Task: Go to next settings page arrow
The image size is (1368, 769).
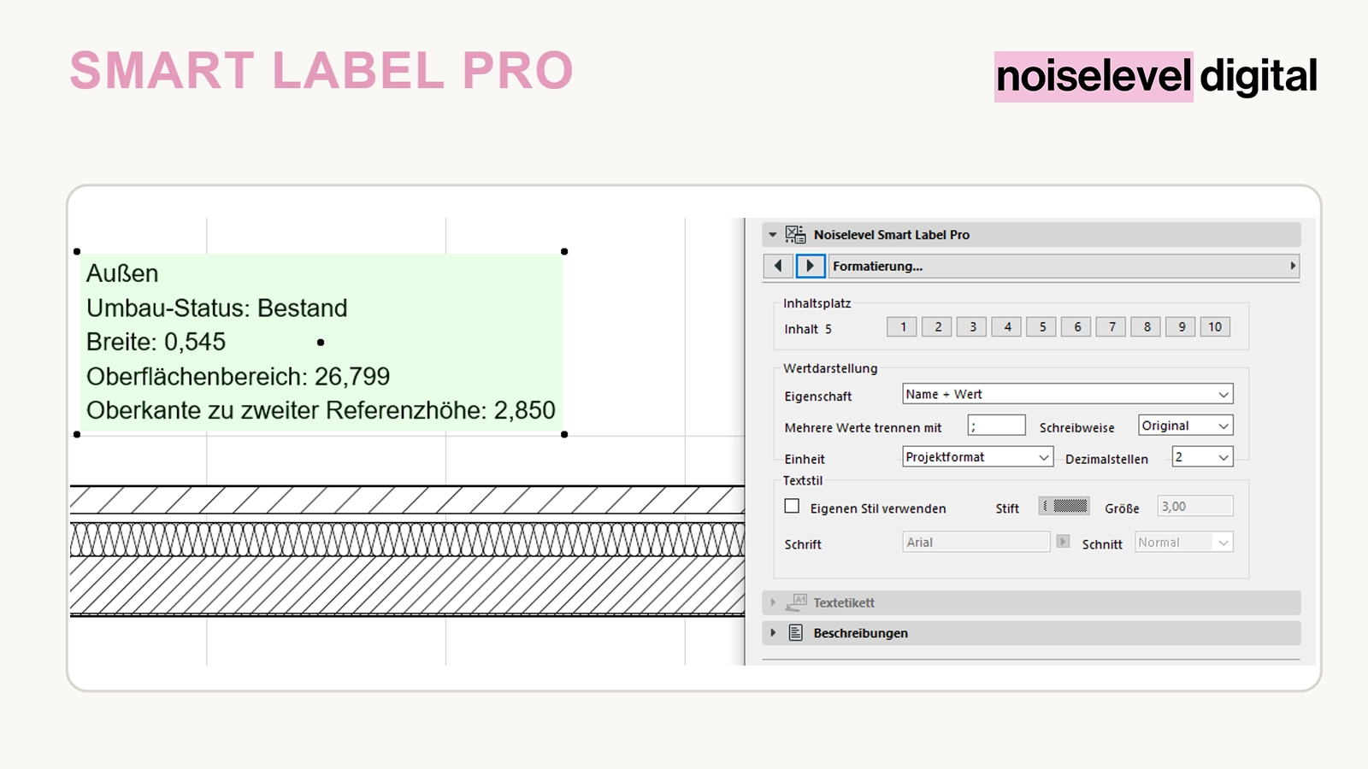Action: pos(811,266)
